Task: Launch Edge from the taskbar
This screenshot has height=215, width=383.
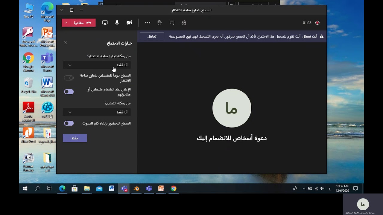Action: click(62, 188)
